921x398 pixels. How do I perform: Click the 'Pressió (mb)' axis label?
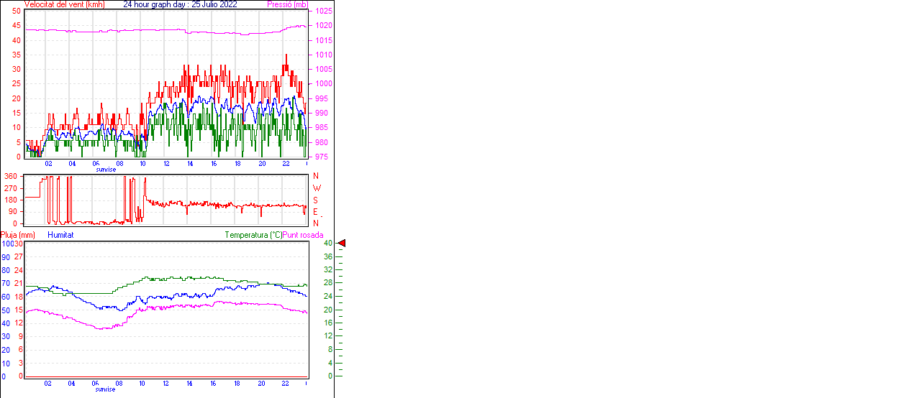[x=287, y=4]
